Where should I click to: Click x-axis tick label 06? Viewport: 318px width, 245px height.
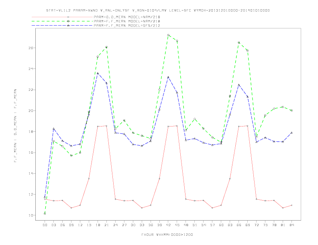(63, 225)
